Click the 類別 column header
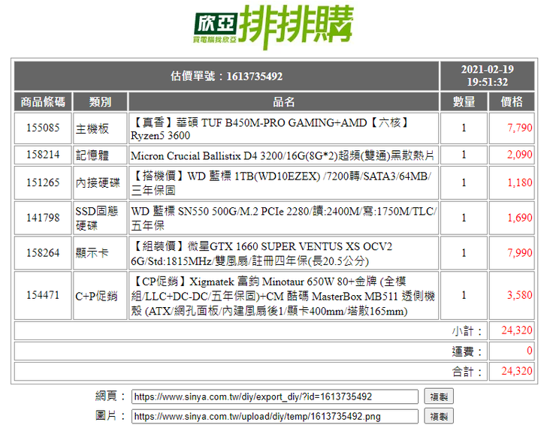Screen dimensions: 541x428 (100, 101)
